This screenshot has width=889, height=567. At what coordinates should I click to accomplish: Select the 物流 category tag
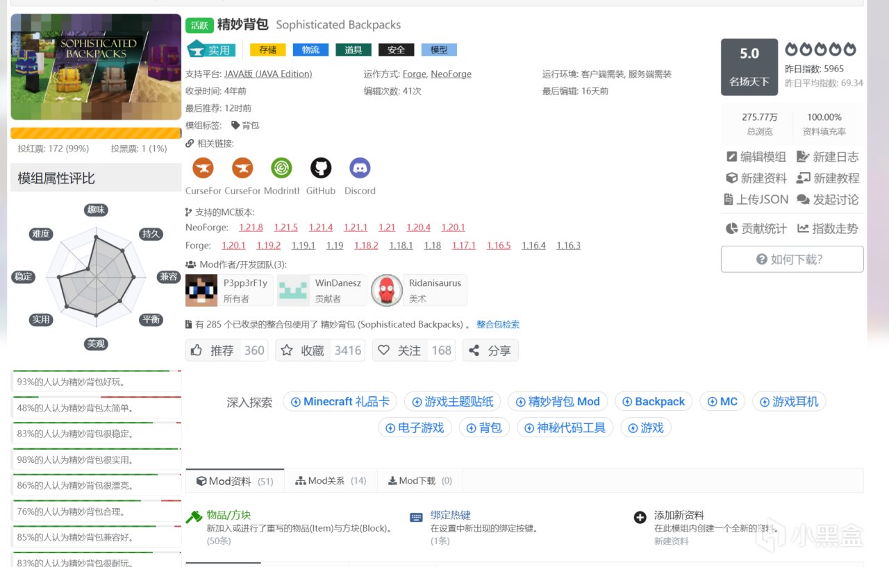point(310,50)
